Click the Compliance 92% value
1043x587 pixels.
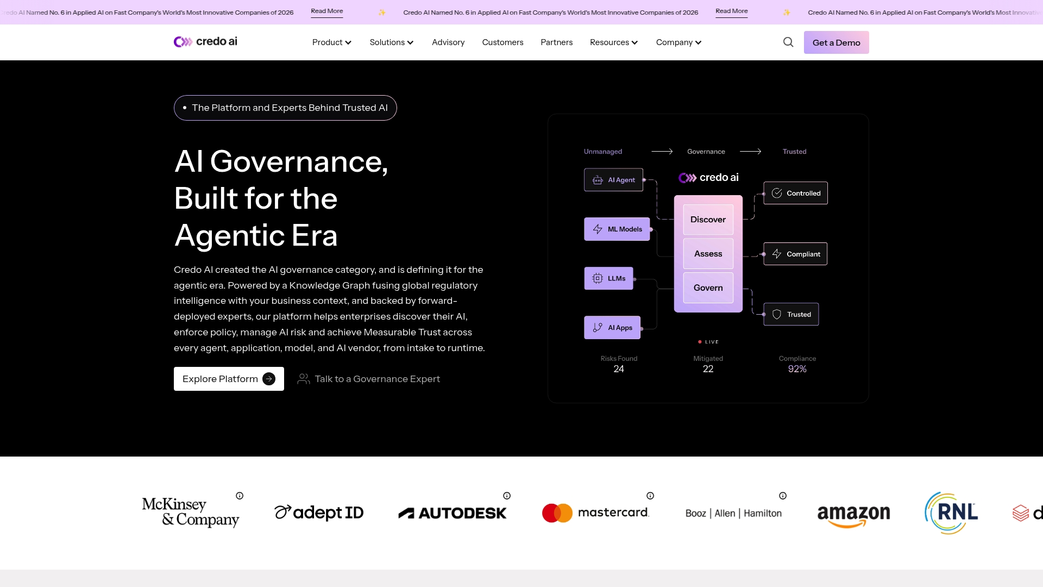pos(797,369)
